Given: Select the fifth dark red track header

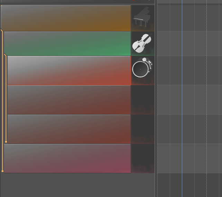Looking at the screenshot, I should pyautogui.click(x=69, y=129).
